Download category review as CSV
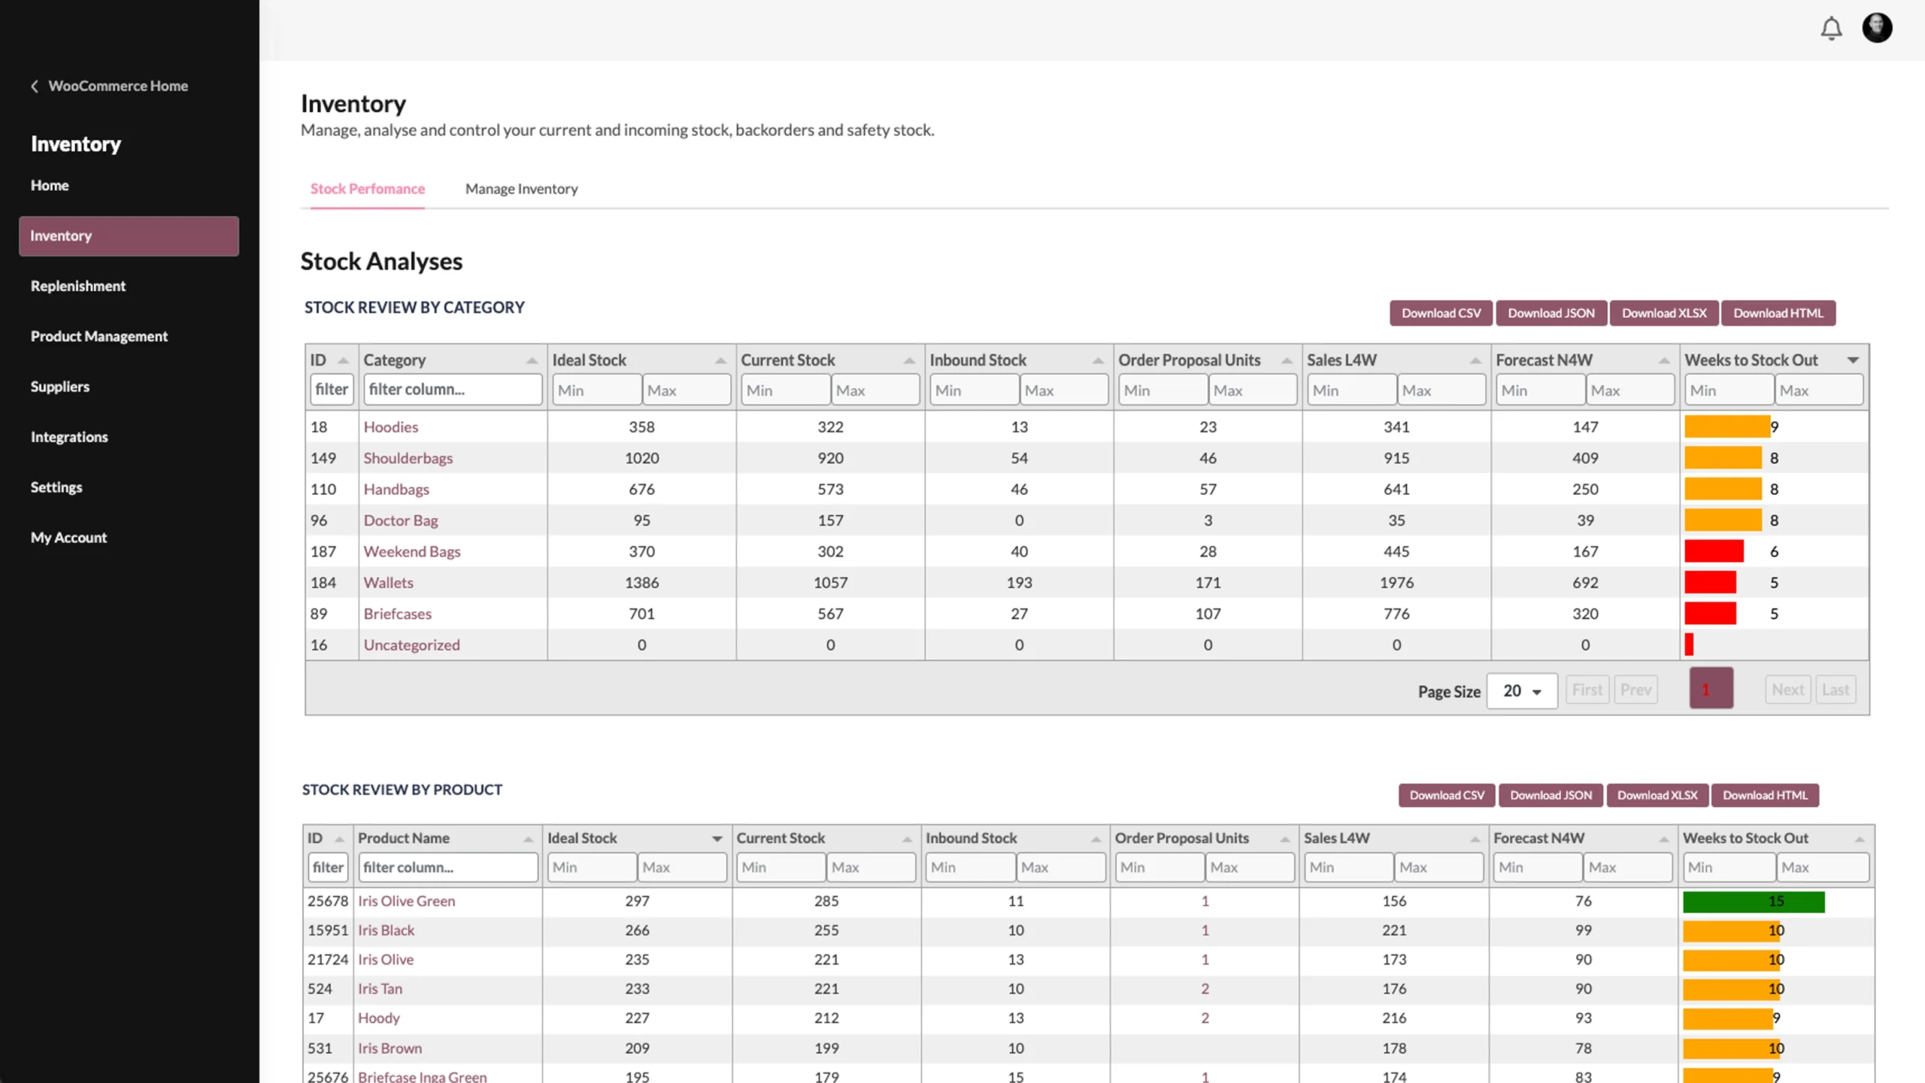The width and height of the screenshot is (1925, 1083). [x=1441, y=313]
